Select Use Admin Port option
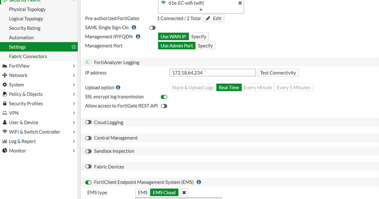This screenshot has width=379, height=199. tap(177, 46)
